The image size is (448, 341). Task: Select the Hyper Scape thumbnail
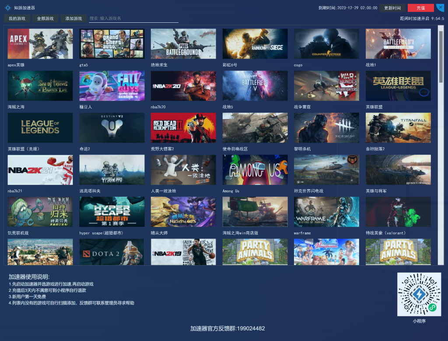pyautogui.click(x=112, y=212)
